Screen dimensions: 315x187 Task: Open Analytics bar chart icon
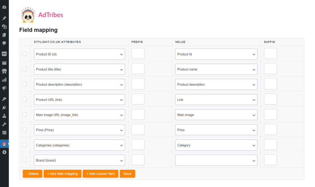[4, 80]
